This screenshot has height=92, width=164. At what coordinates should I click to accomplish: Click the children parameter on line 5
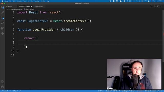point(67,30)
